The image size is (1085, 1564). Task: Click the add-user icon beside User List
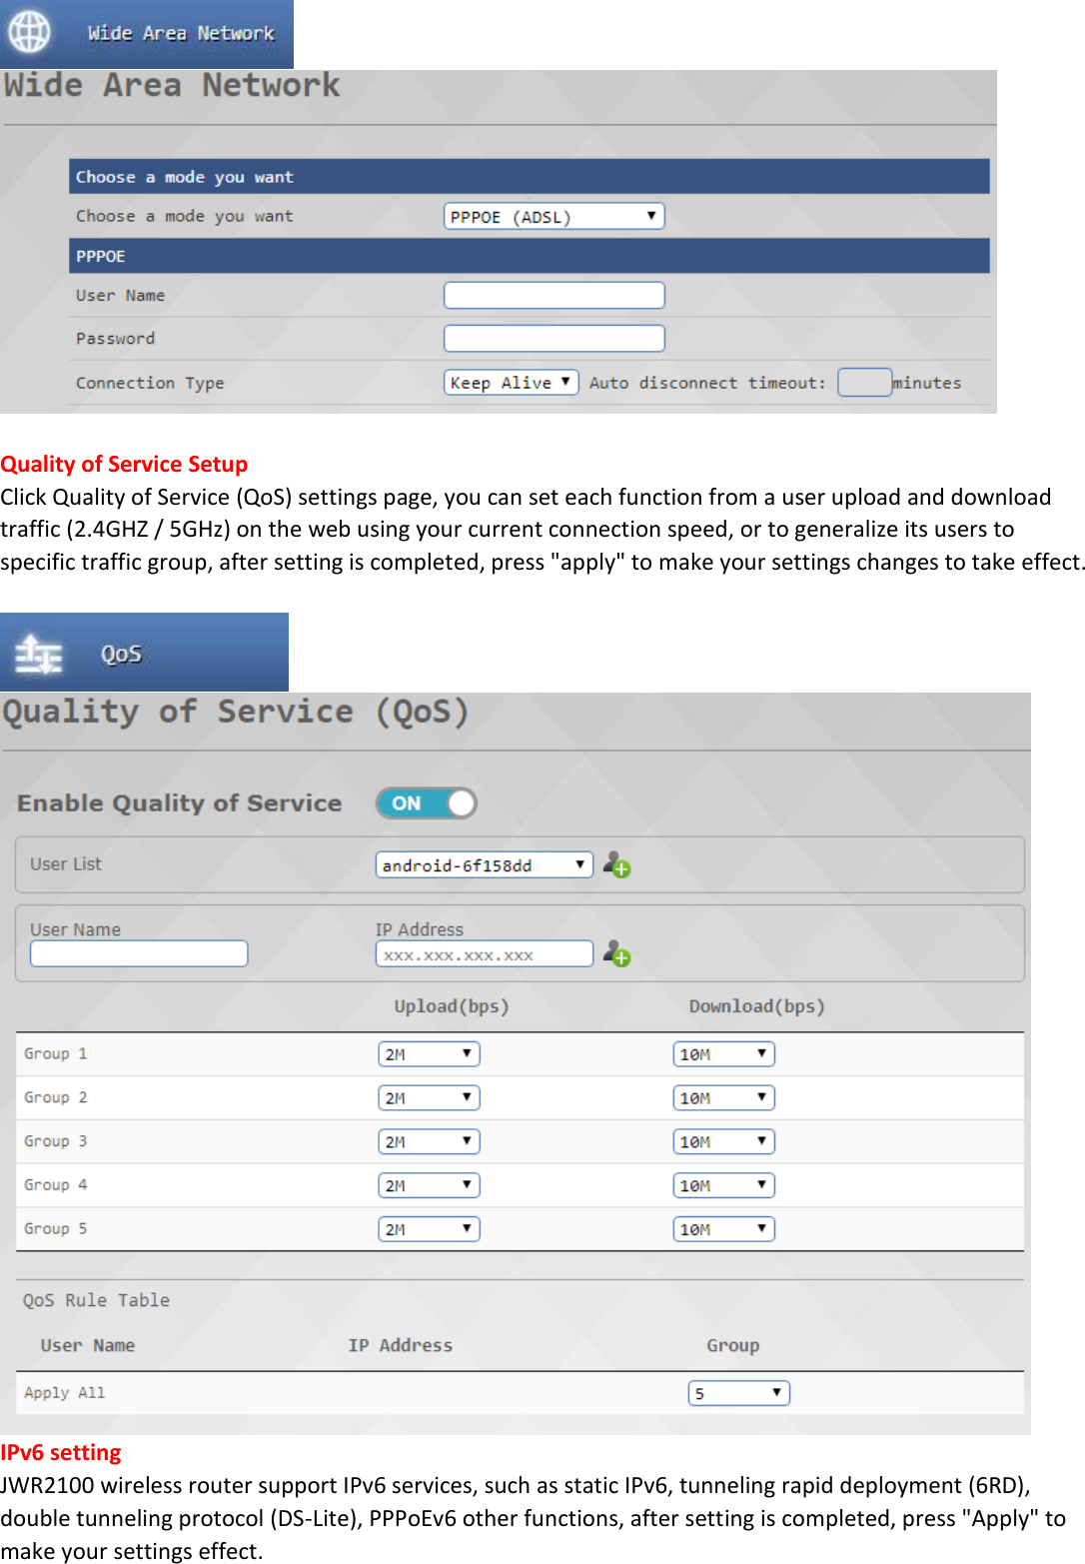(616, 865)
